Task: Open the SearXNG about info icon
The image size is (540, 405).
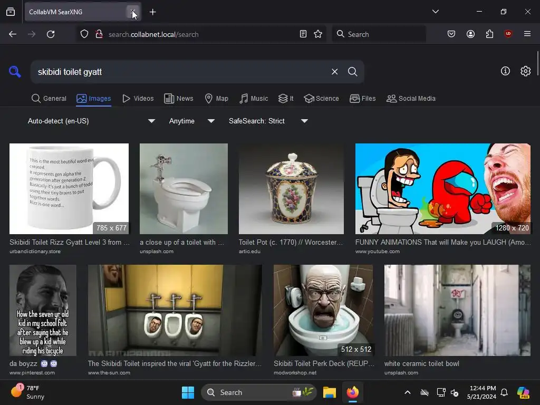Action: tap(505, 71)
